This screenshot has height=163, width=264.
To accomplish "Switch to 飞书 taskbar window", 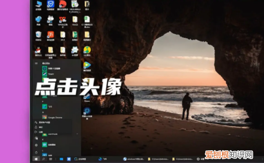I will 103,159.
